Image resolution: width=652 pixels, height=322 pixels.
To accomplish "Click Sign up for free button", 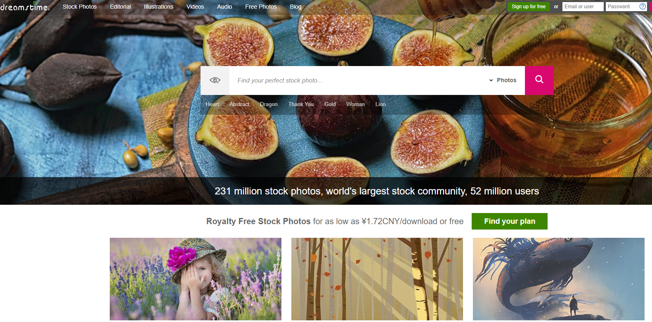I will tap(528, 7).
